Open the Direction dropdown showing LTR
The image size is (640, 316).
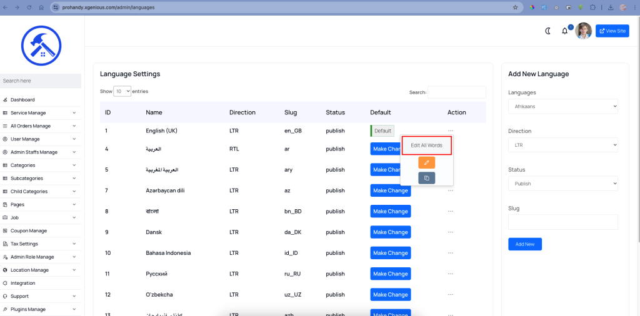point(563,145)
